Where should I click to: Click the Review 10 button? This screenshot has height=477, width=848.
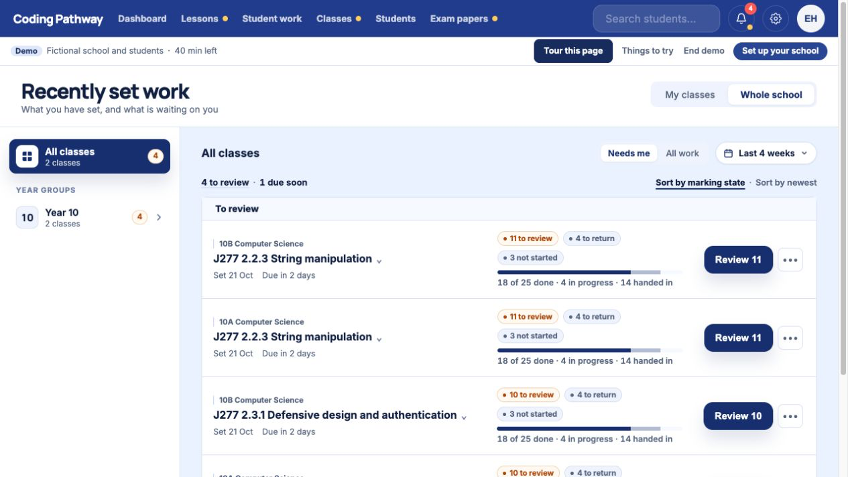click(x=737, y=416)
